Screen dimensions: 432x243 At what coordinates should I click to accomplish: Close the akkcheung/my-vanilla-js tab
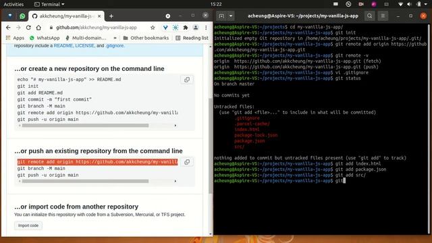click(99, 16)
